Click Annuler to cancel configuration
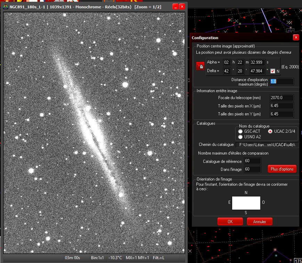Viewport: 302px width, 263px height. [260, 222]
